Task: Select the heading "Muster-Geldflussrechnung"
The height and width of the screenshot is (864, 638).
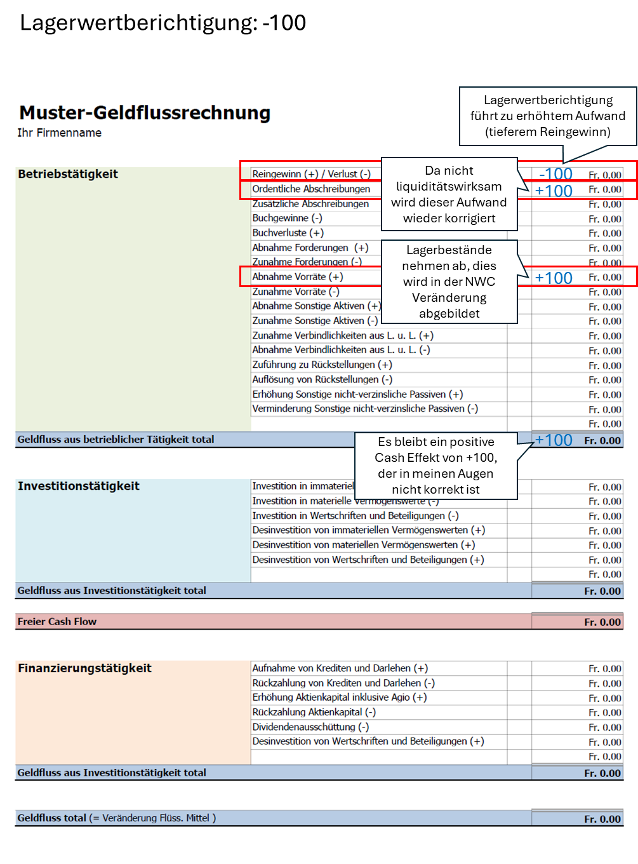Action: pyautogui.click(x=145, y=112)
